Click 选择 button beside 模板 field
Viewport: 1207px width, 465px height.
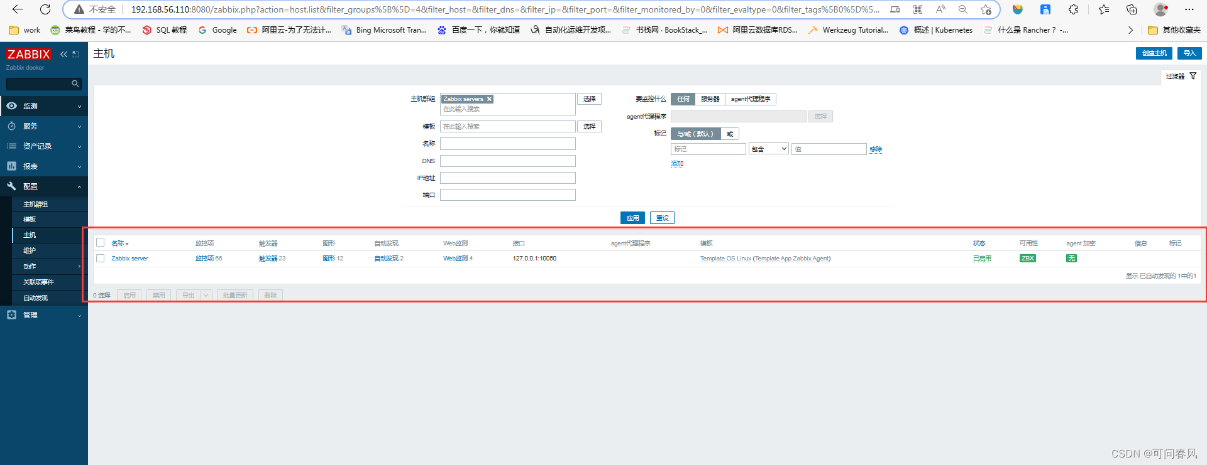click(589, 127)
